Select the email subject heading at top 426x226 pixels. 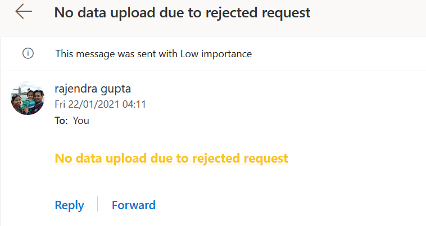click(182, 12)
